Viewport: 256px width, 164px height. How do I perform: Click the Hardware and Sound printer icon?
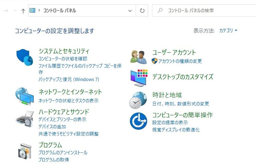pyautogui.click(x=25, y=118)
